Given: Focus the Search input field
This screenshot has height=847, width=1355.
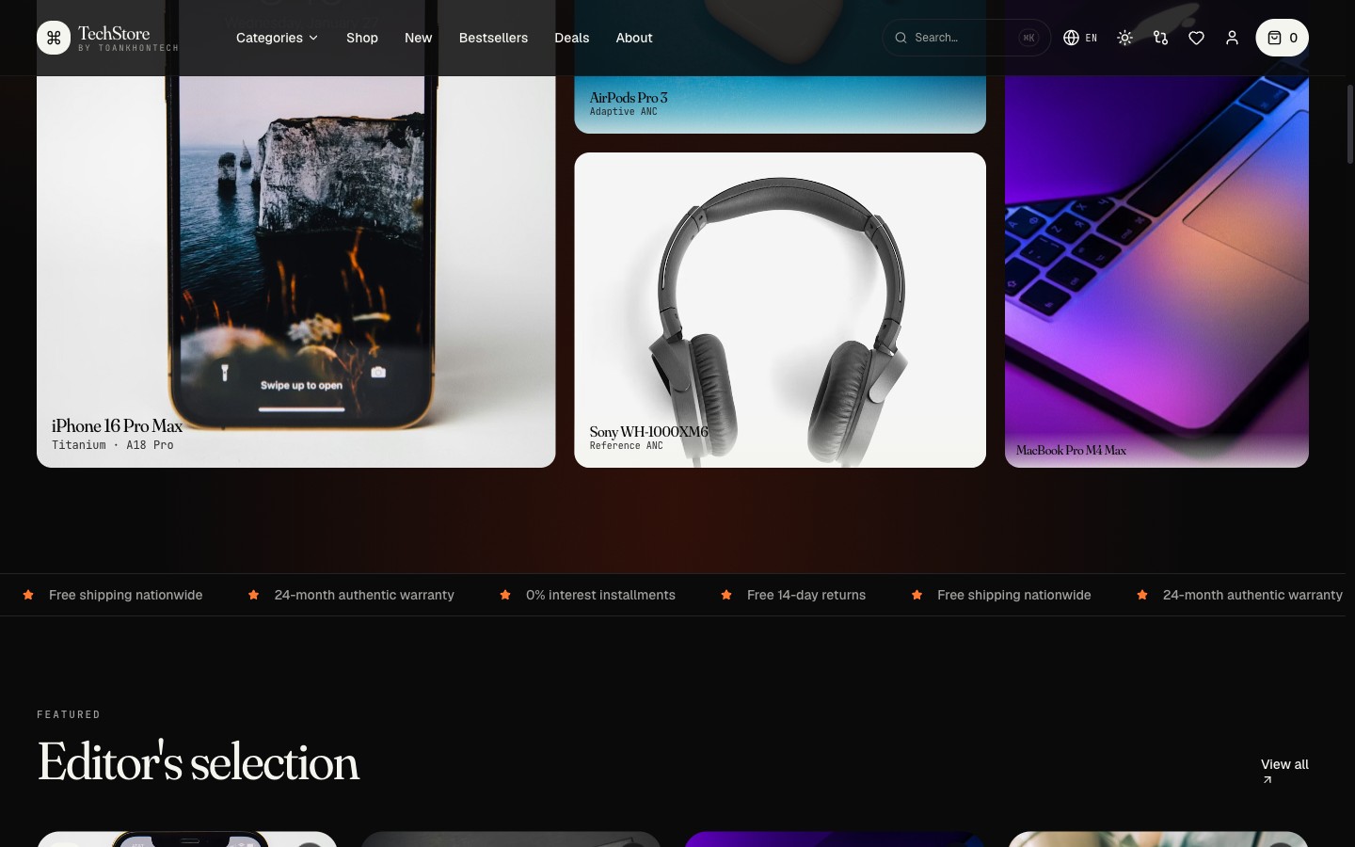Looking at the screenshot, I should [965, 38].
